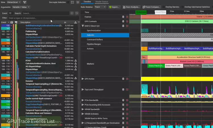Click the Search input field

pos(46,13)
